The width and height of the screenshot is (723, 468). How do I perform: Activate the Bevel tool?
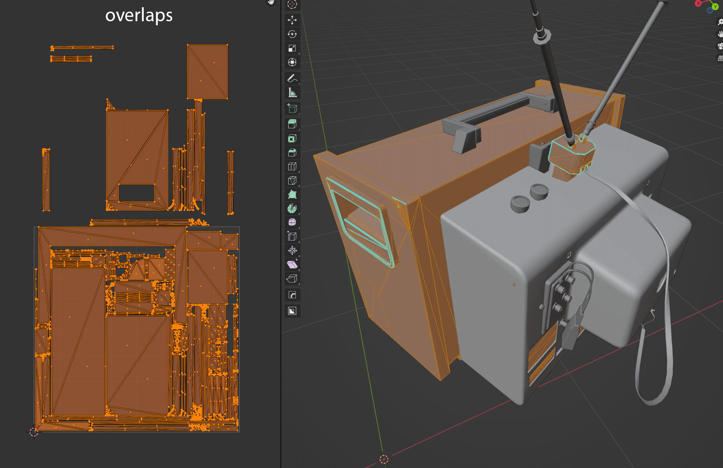tap(292, 152)
